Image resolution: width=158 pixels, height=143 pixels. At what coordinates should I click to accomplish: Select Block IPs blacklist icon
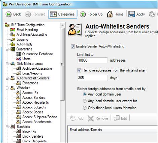[19, 131]
